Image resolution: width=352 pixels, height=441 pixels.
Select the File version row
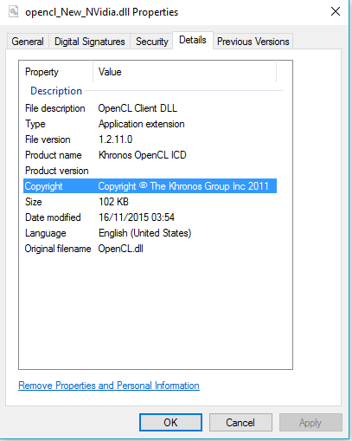(x=150, y=139)
